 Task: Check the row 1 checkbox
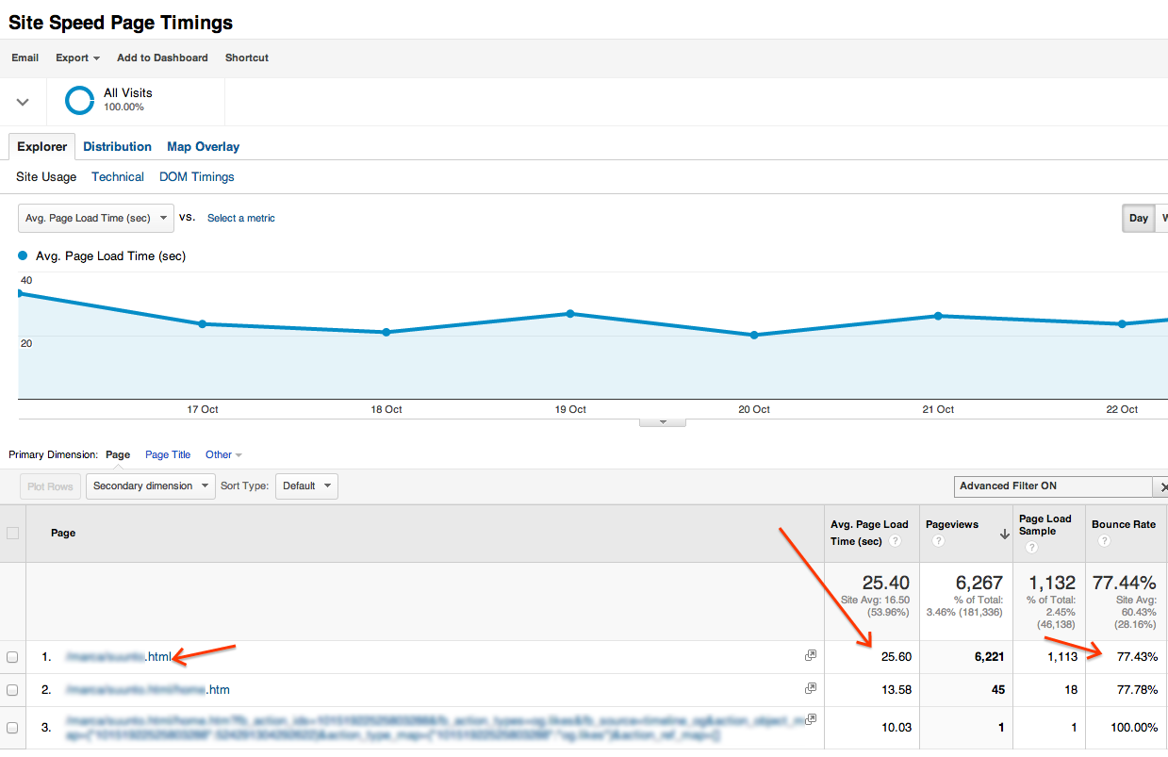click(x=13, y=657)
